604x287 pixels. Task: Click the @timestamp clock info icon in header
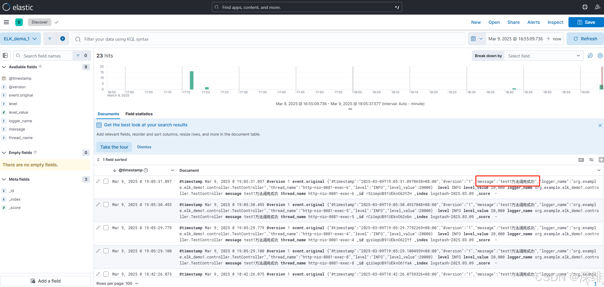(146, 170)
